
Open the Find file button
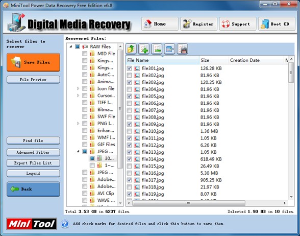click(33, 140)
